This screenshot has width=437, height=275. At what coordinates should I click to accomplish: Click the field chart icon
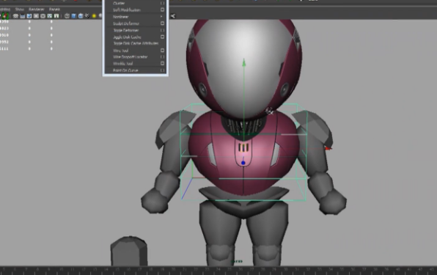[43, 16]
